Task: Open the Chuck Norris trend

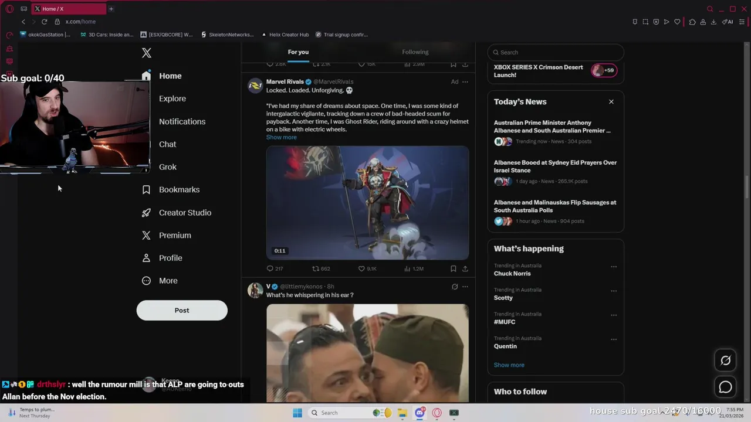Action: [x=512, y=274]
